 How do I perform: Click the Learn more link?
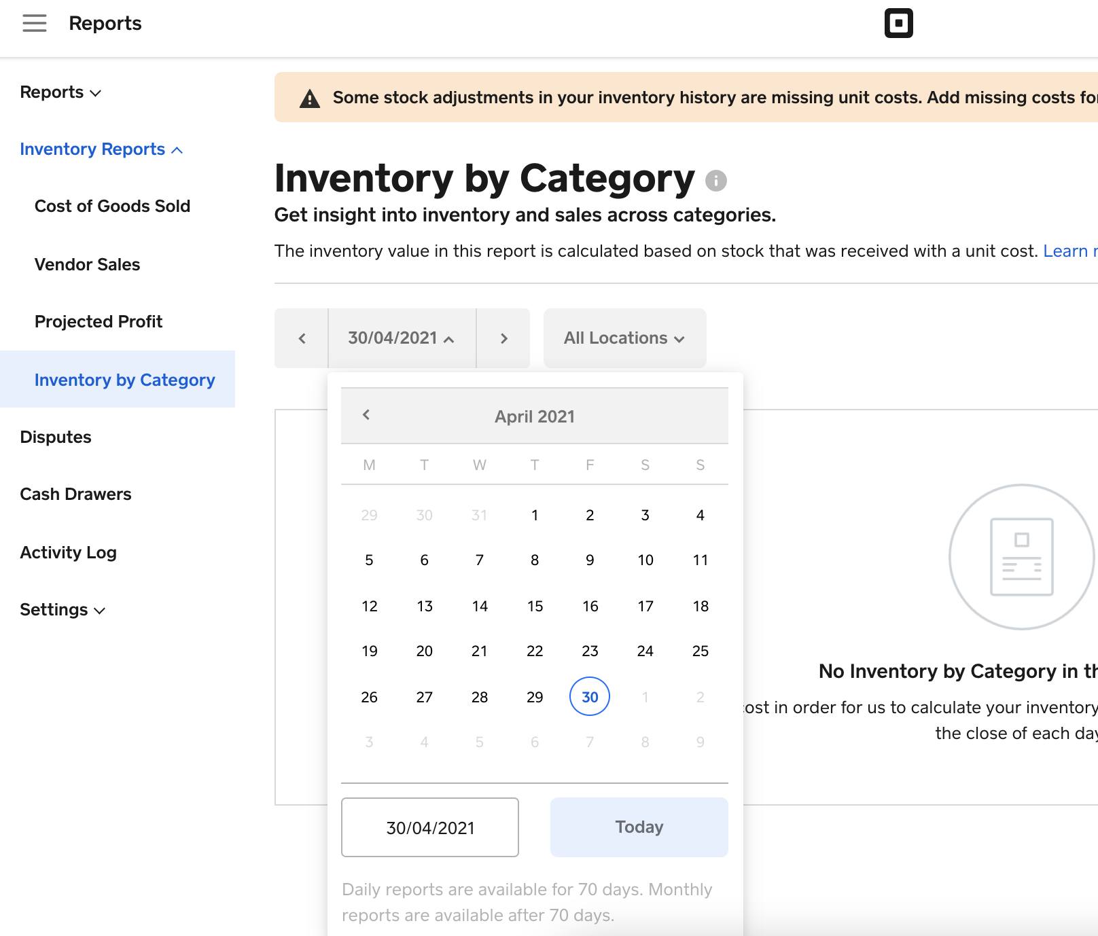click(1069, 251)
